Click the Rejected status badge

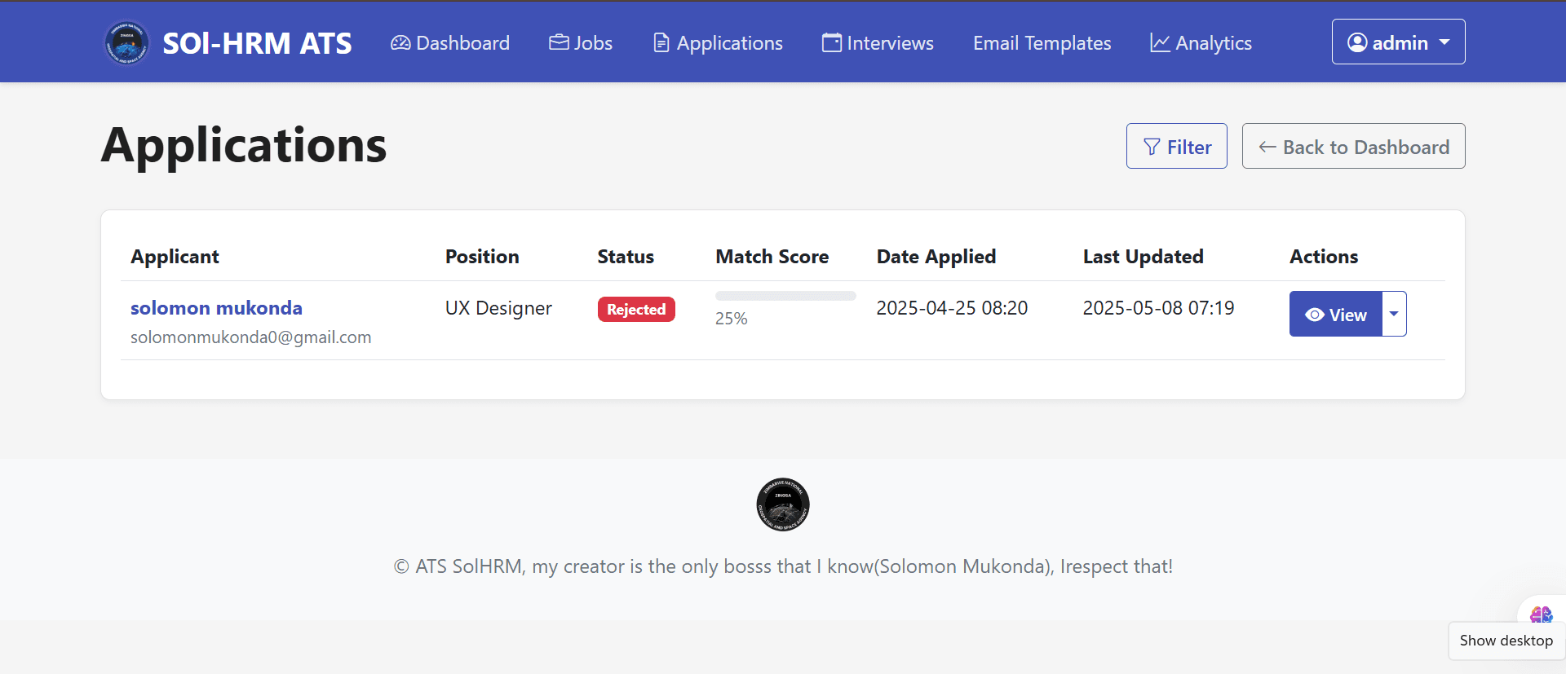[636, 309]
